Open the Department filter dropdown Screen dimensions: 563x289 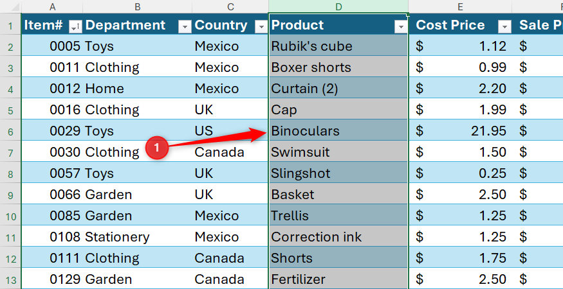coord(185,26)
